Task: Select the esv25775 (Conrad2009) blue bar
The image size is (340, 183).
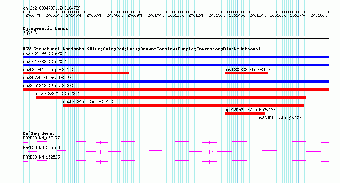Action: point(176,81)
